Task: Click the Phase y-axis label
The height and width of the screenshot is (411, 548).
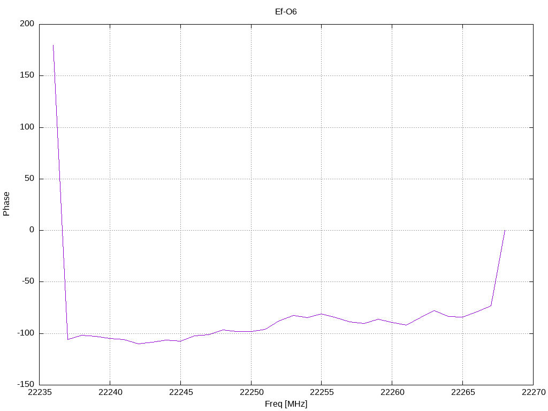Action: (6, 204)
